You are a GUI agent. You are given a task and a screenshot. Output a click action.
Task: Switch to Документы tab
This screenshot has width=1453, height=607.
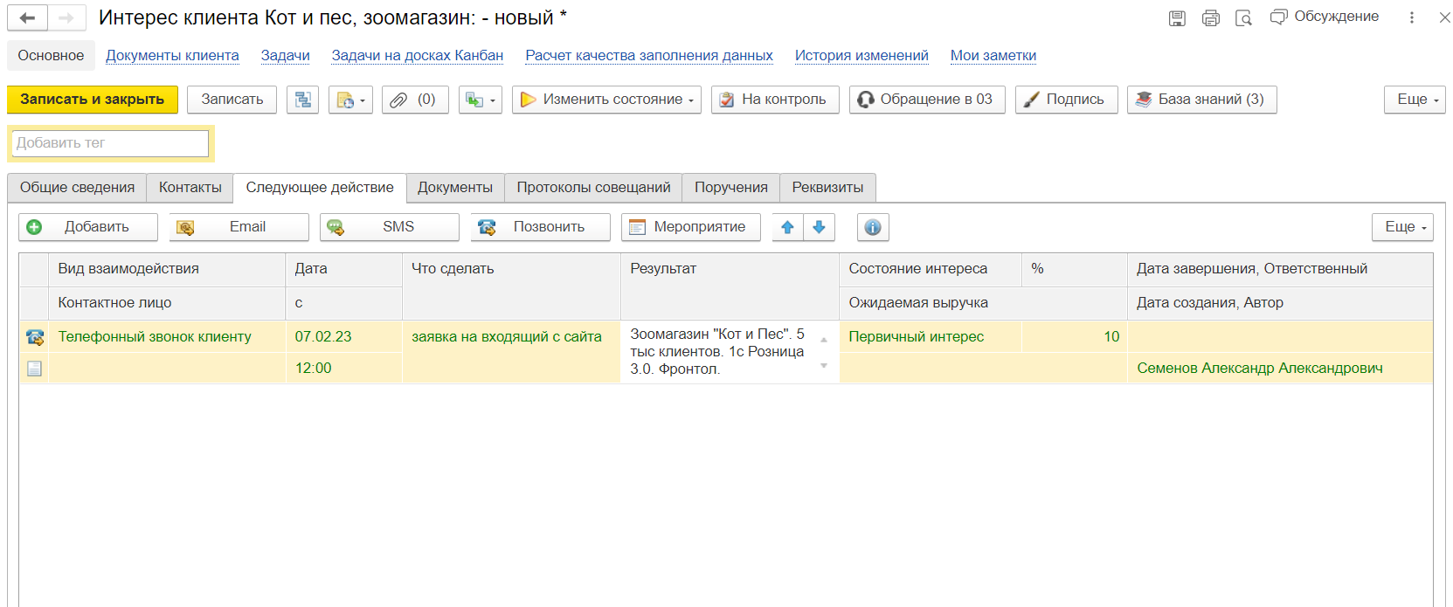(454, 188)
